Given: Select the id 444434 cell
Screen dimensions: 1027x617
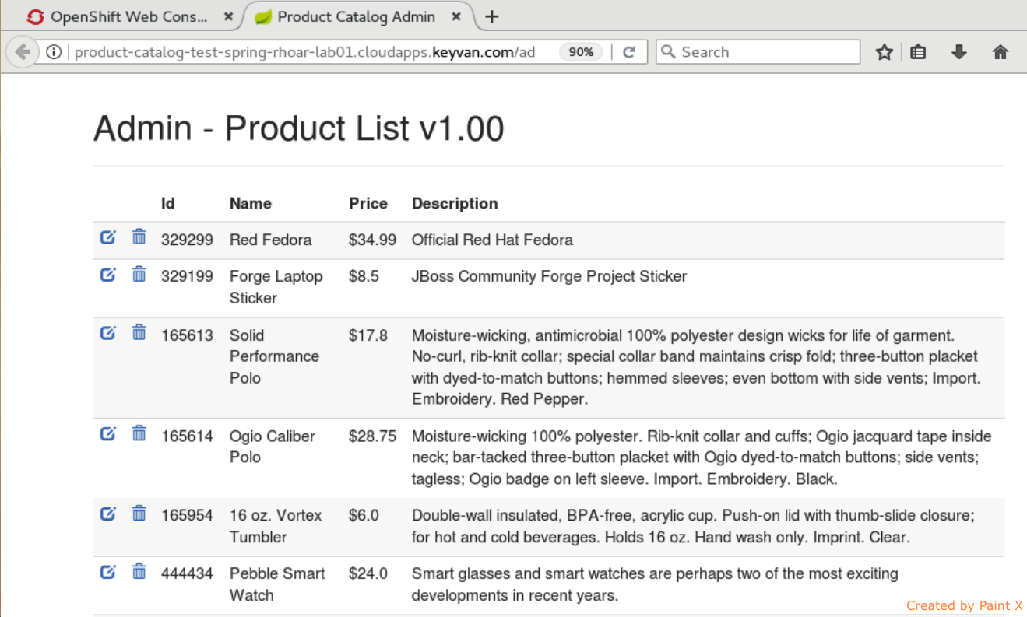Looking at the screenshot, I should coord(187,573).
